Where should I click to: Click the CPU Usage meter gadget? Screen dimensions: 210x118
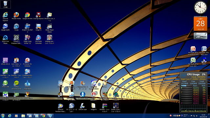pos(193,92)
